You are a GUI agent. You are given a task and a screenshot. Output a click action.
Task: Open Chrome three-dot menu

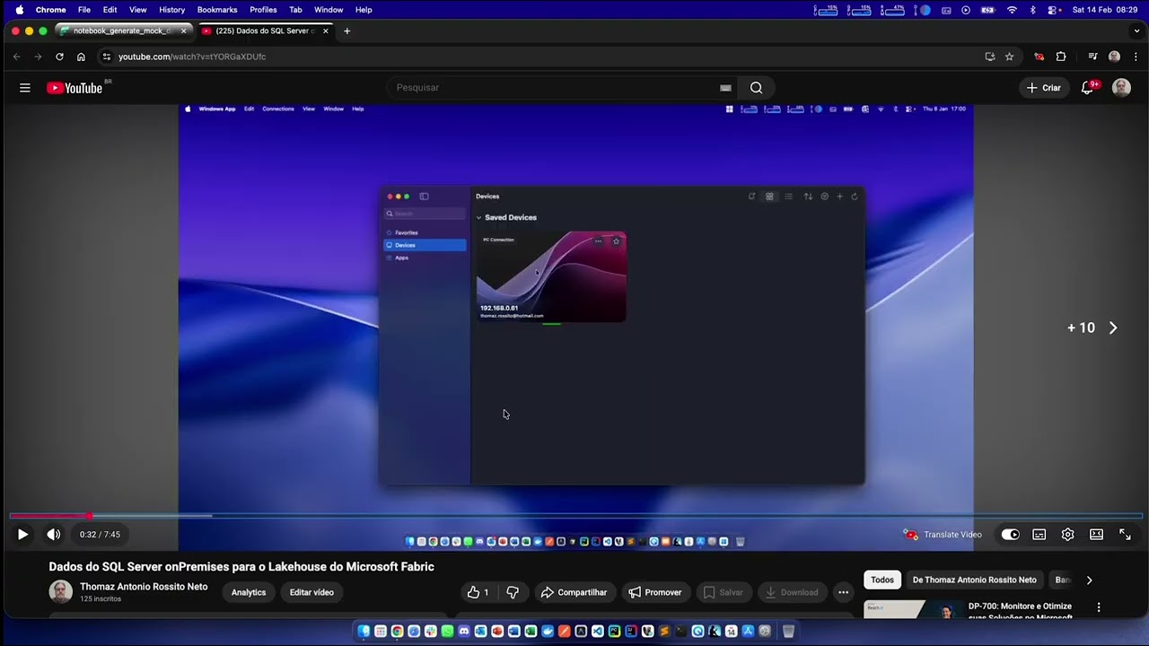click(1135, 57)
